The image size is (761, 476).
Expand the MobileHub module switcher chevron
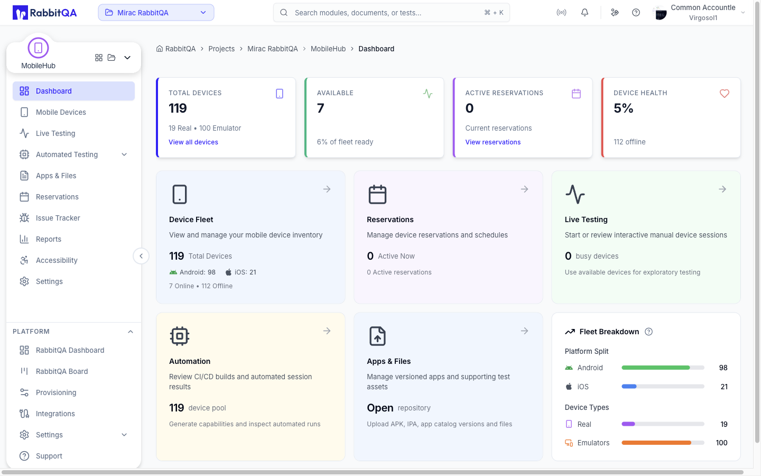tap(127, 58)
